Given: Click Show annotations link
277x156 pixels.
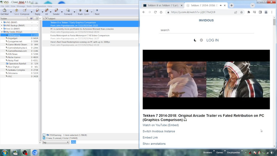Looking at the screenshot, I should coord(154,144).
